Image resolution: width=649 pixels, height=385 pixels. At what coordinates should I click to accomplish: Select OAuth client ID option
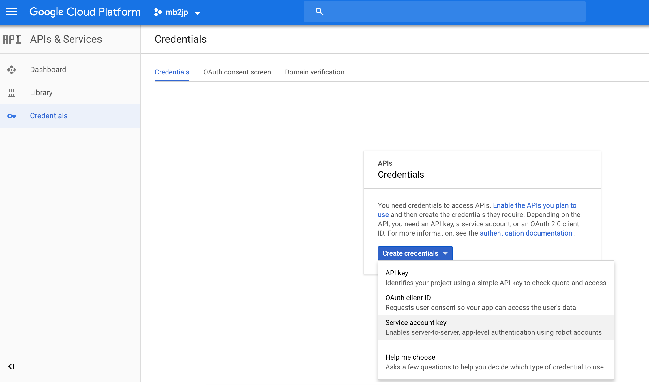(x=408, y=298)
